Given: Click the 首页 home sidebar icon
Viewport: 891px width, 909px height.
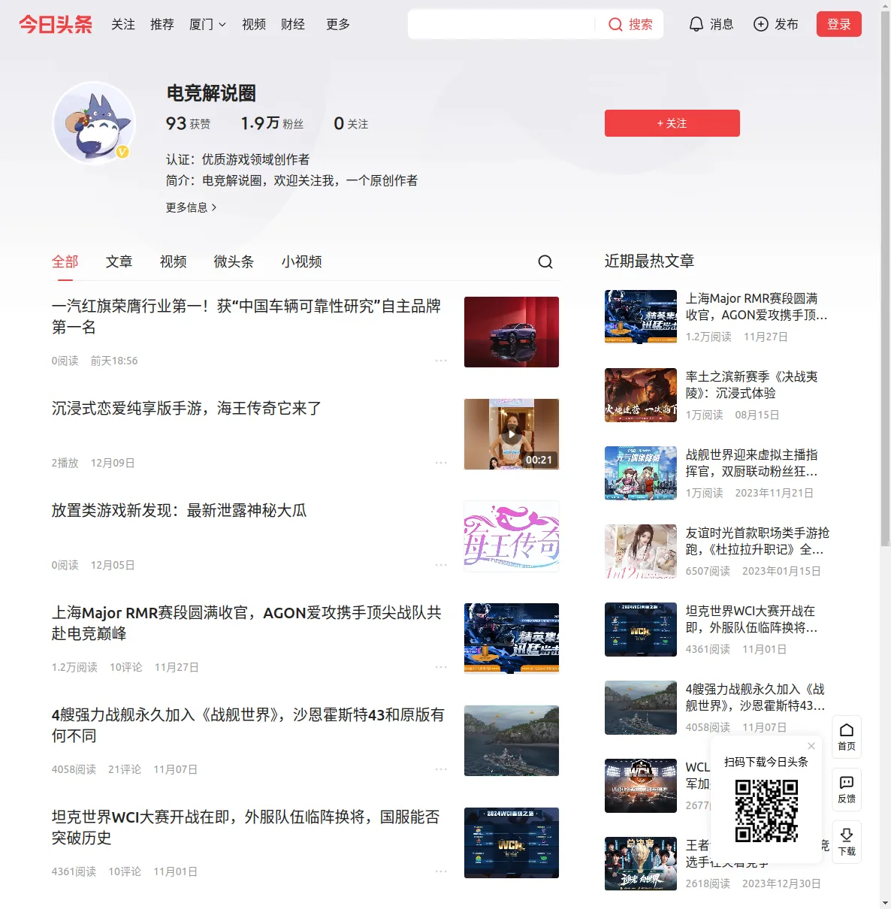Looking at the screenshot, I should (x=847, y=736).
